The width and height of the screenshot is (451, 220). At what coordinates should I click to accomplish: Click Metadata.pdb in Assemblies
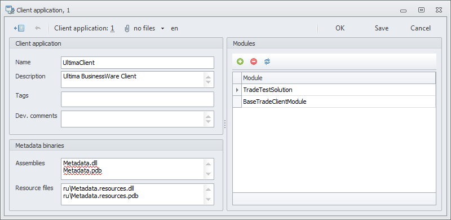[x=82, y=171]
